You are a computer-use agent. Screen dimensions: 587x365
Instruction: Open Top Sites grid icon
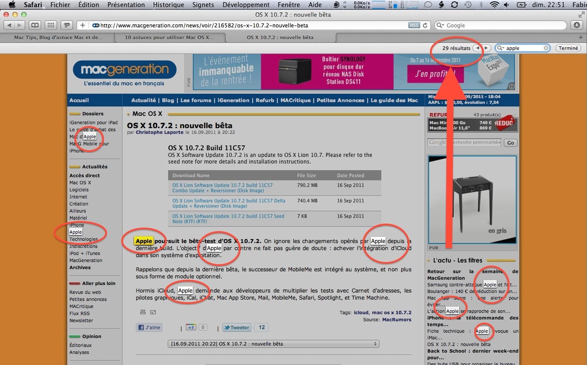tap(50, 25)
